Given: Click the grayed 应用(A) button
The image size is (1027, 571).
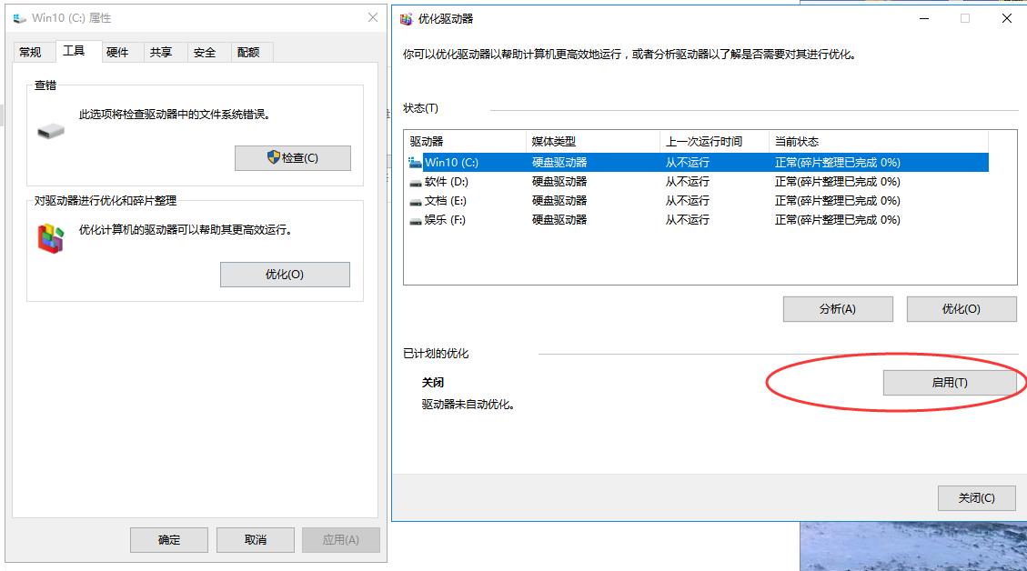Looking at the screenshot, I should click(x=340, y=539).
